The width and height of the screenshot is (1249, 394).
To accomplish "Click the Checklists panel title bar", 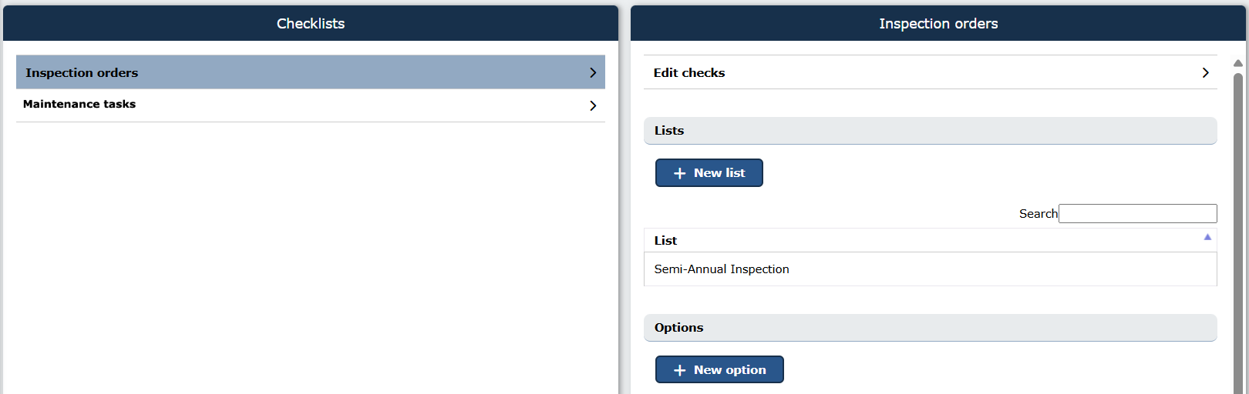I will pos(311,23).
